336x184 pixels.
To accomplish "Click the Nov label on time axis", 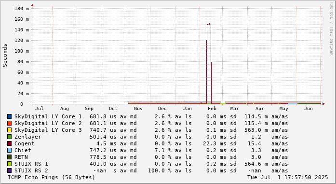I will tap(138, 109).
